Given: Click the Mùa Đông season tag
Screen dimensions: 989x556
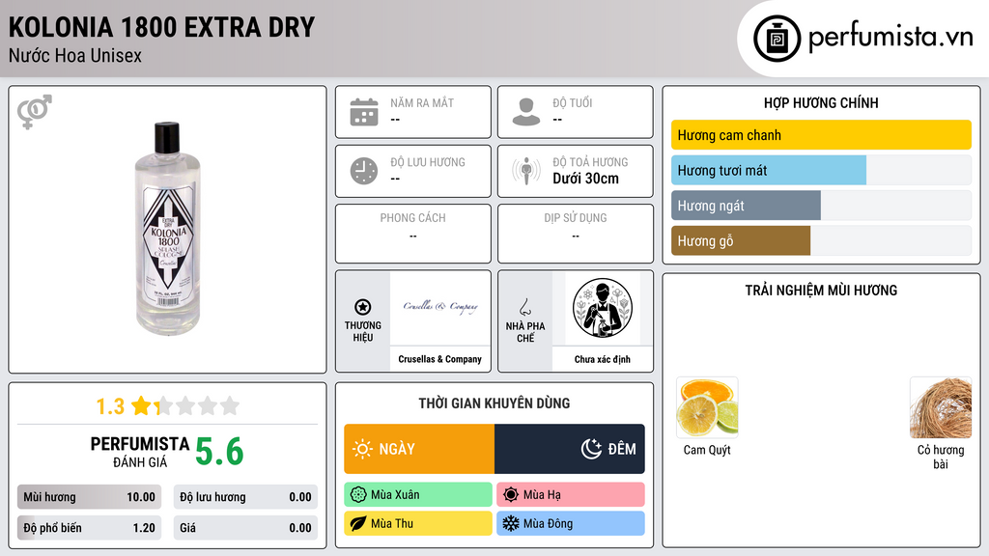Looking at the screenshot, I should coord(571,523).
